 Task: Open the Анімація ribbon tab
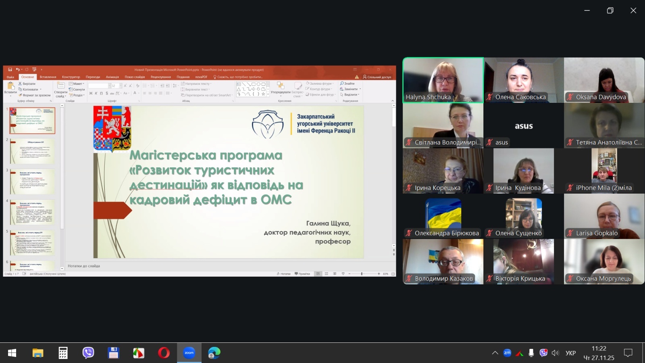point(112,77)
